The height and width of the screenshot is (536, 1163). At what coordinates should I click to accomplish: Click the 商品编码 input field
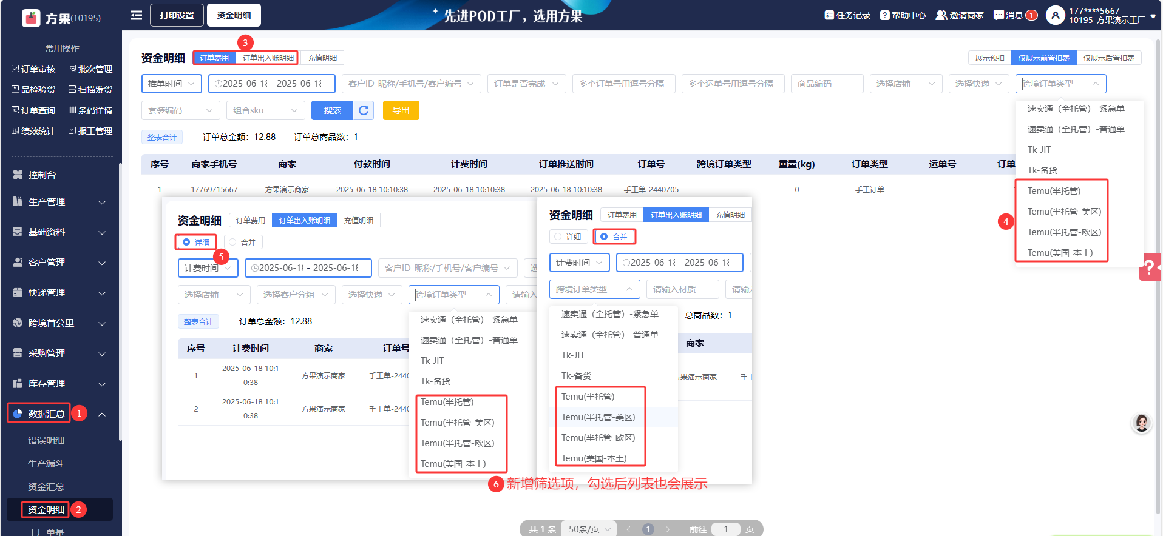826,84
